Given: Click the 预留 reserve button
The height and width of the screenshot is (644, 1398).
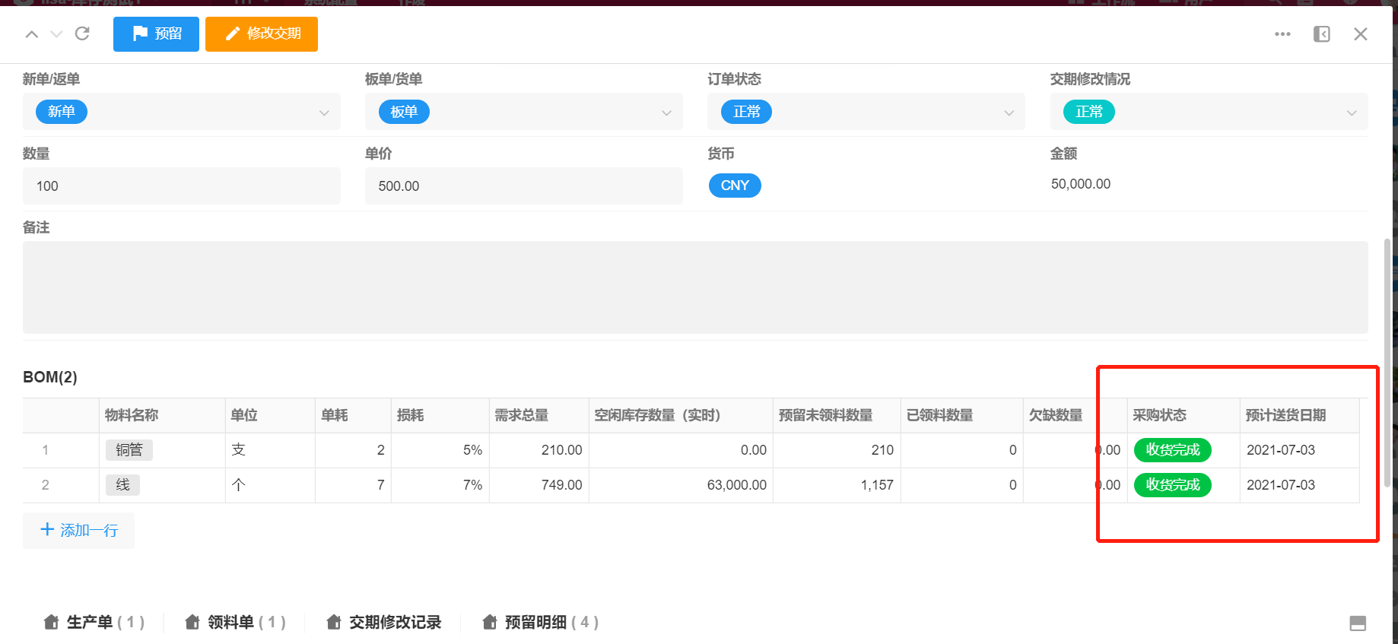Looking at the screenshot, I should [x=156, y=34].
